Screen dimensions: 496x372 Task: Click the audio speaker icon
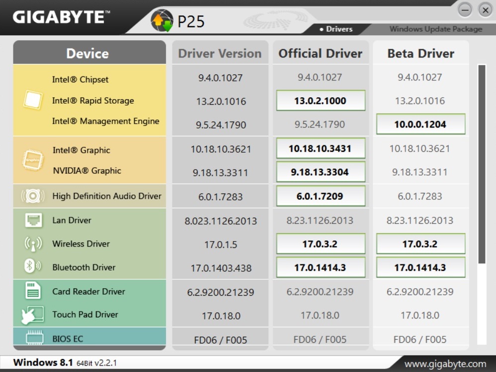point(33,196)
